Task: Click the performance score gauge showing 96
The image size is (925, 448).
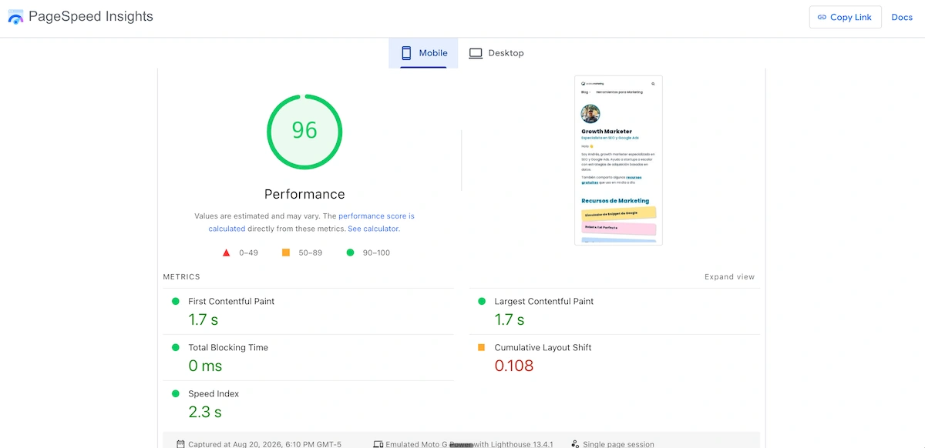Action: pyautogui.click(x=304, y=130)
